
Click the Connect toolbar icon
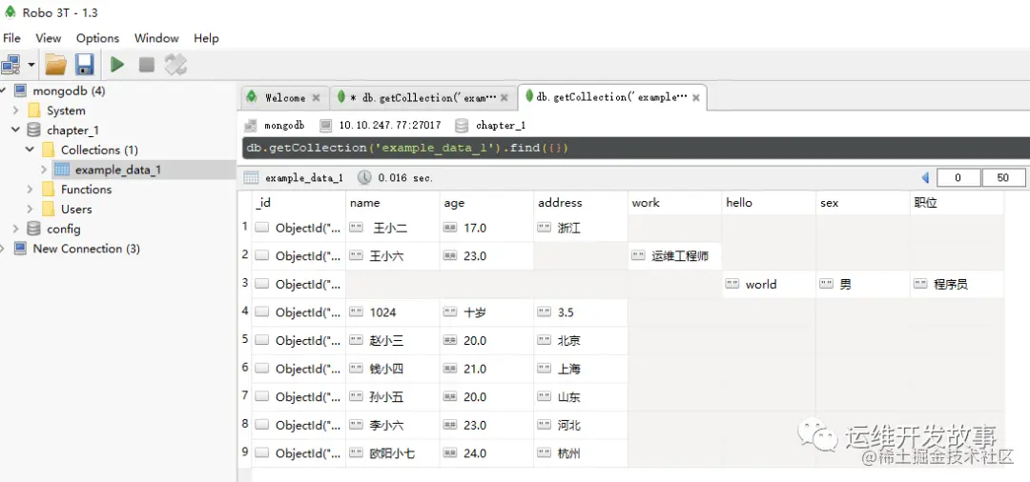pos(11,65)
